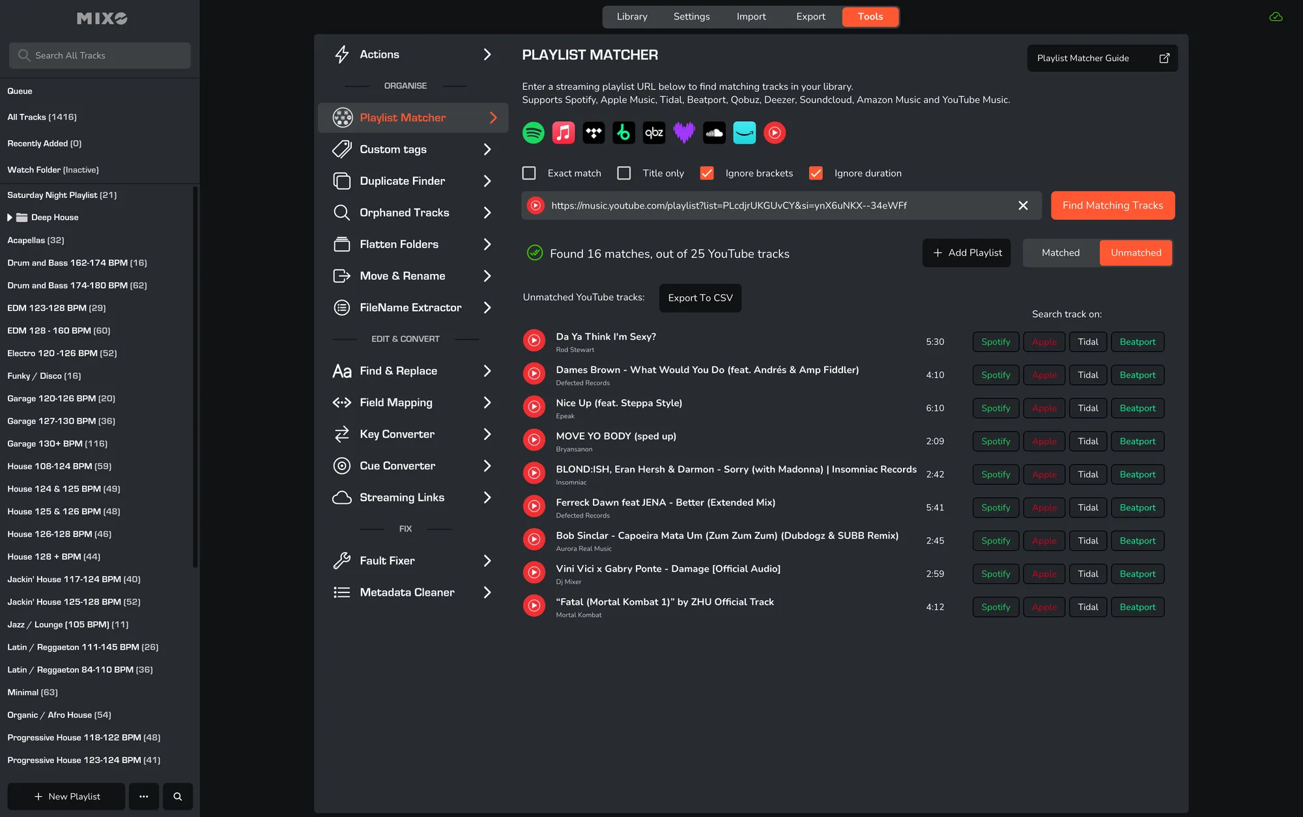1303x817 pixels.
Task: Click the Soundcloud service icon
Action: (715, 133)
